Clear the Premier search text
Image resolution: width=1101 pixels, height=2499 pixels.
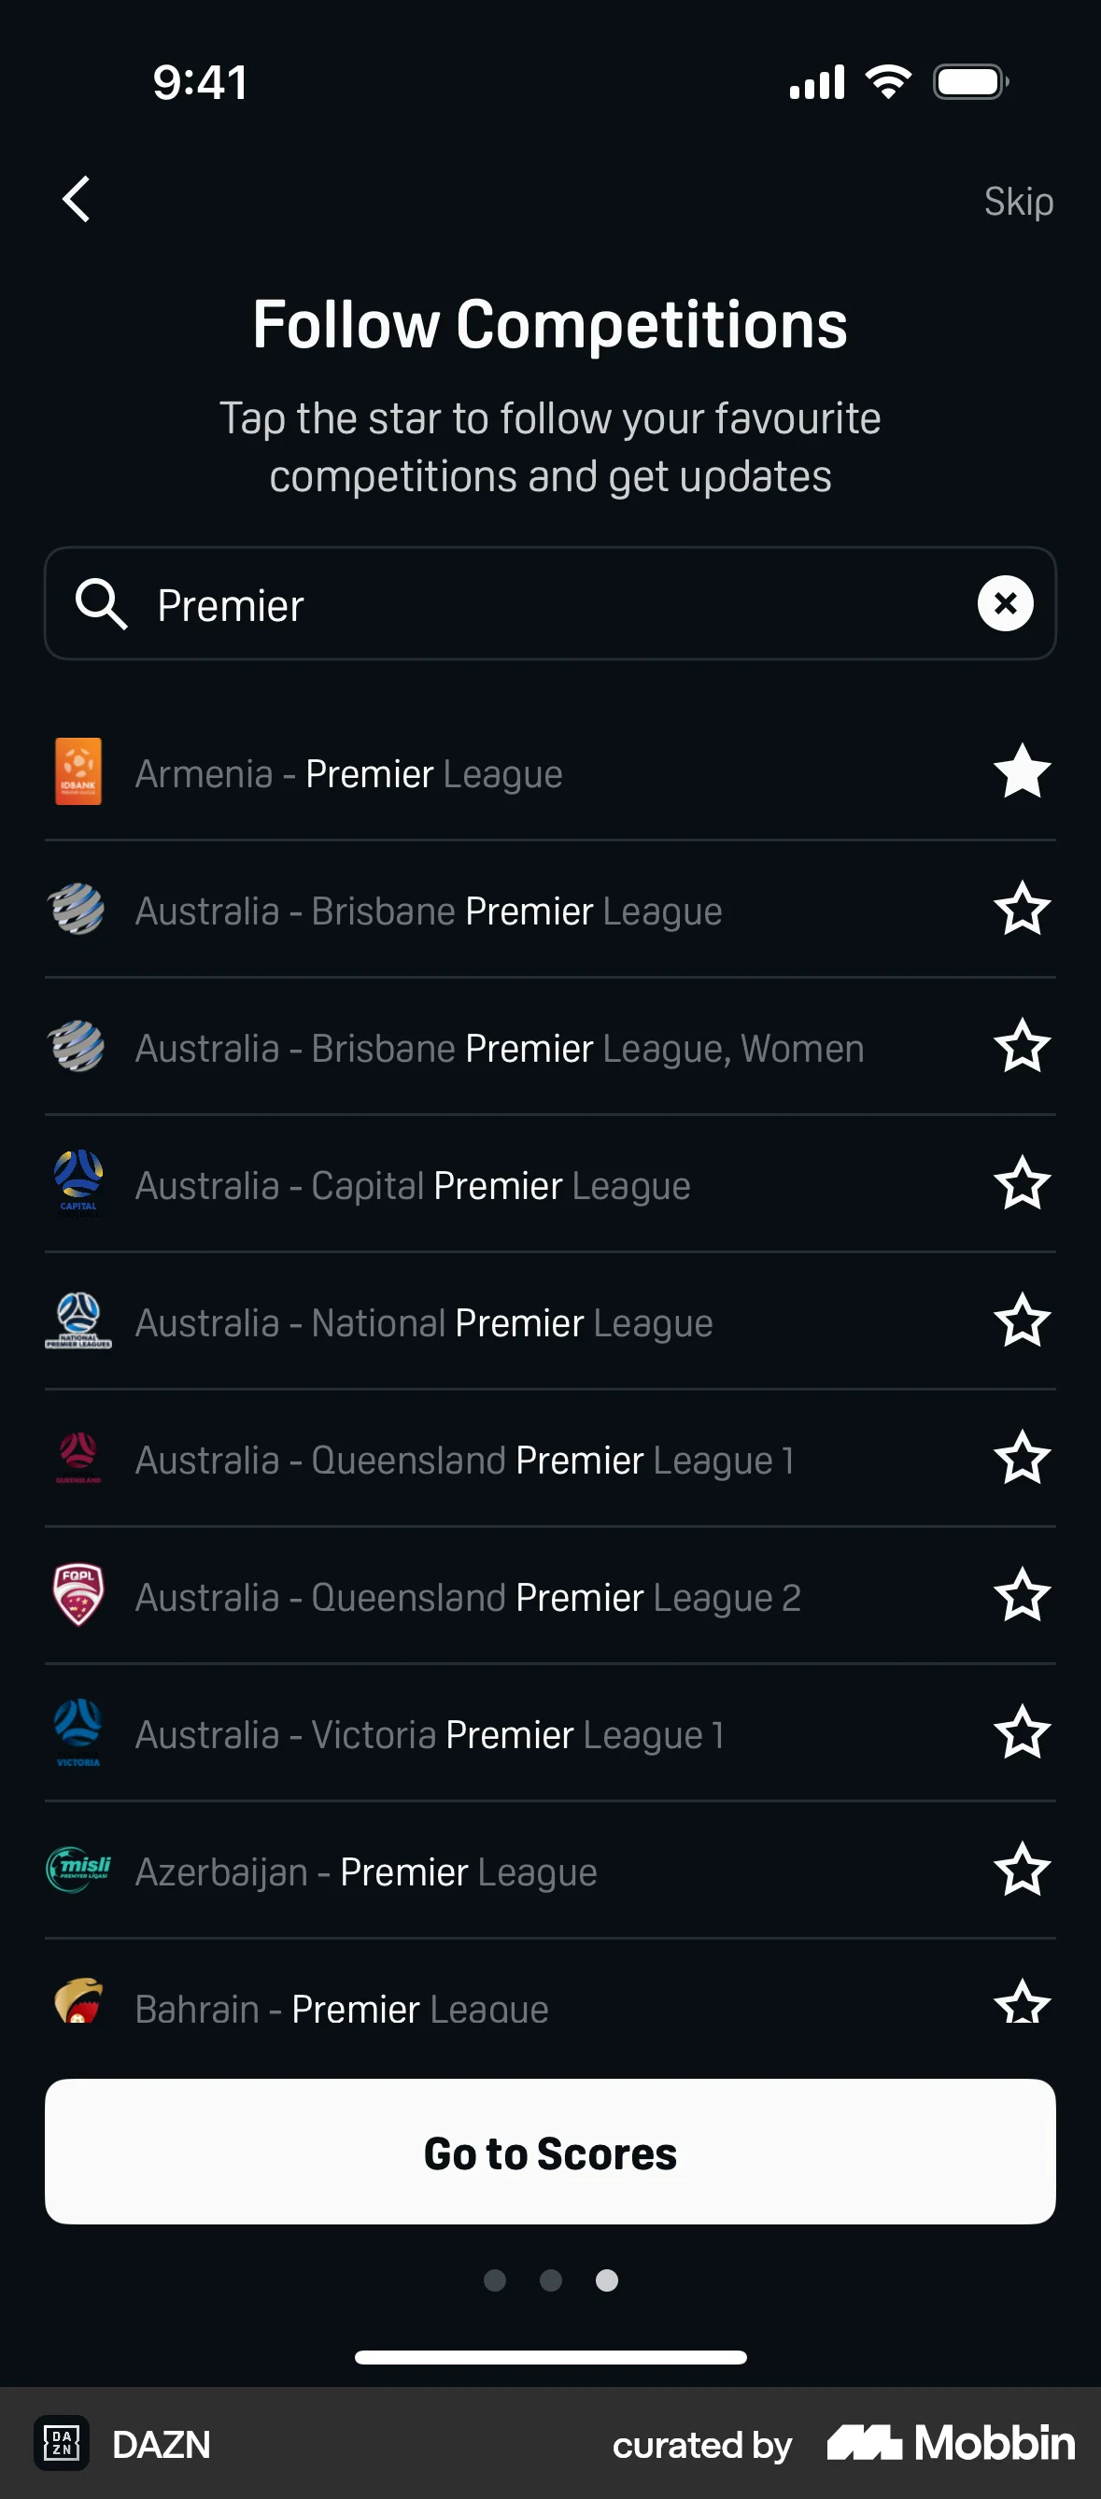(1005, 603)
